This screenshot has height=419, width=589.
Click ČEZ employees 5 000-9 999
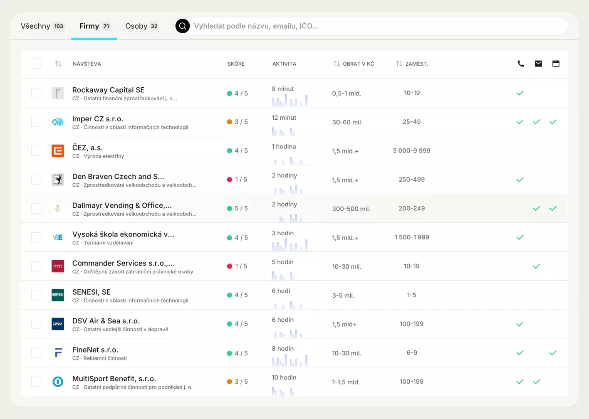tap(412, 150)
